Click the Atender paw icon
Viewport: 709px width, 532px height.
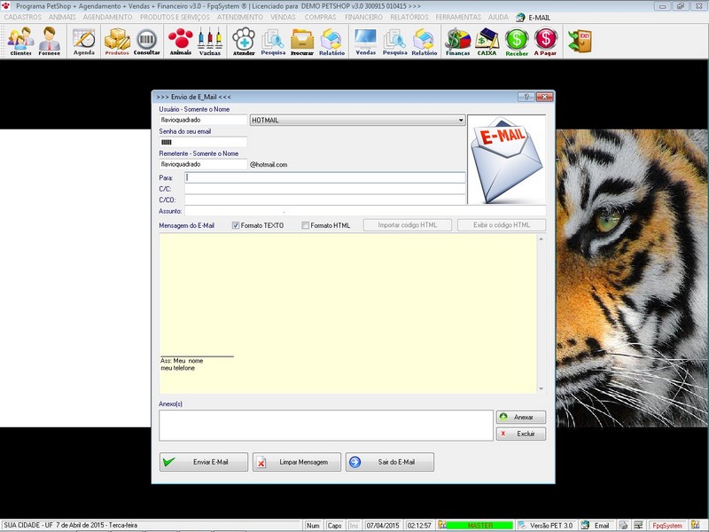pyautogui.click(x=244, y=41)
